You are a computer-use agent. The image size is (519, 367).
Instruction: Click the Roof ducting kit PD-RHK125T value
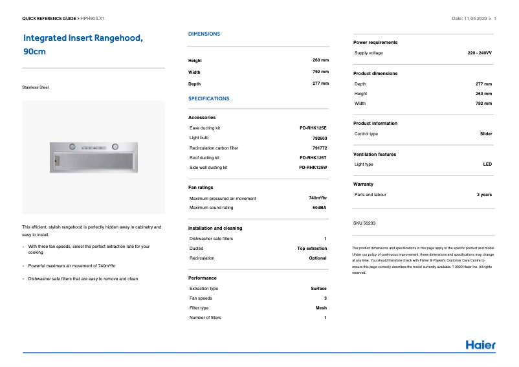coord(313,158)
